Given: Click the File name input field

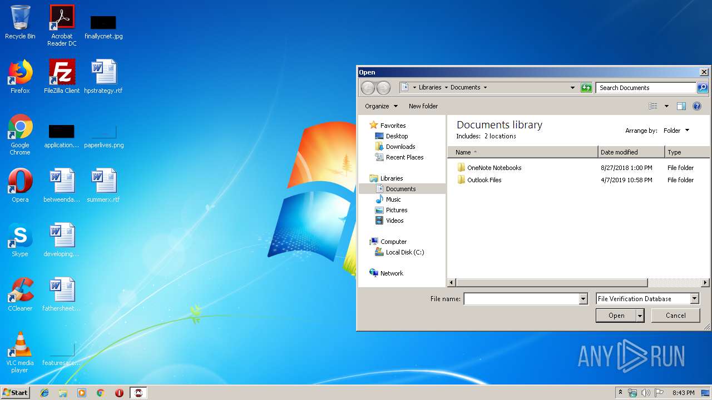Looking at the screenshot, I should pyautogui.click(x=521, y=299).
